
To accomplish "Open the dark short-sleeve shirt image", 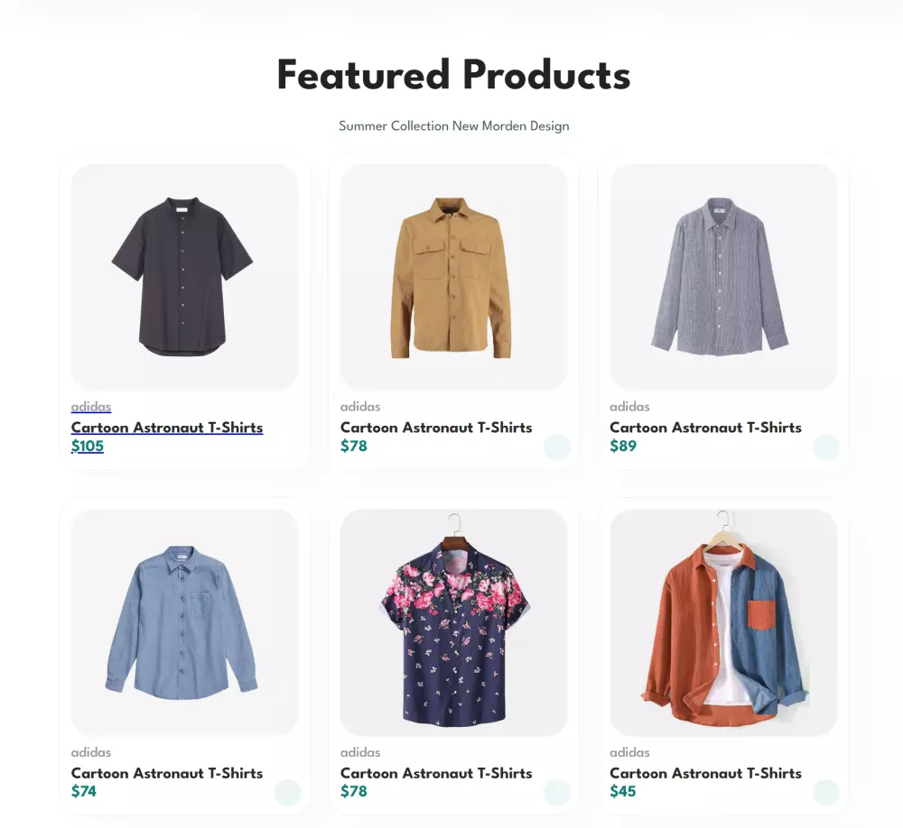I will click(184, 277).
